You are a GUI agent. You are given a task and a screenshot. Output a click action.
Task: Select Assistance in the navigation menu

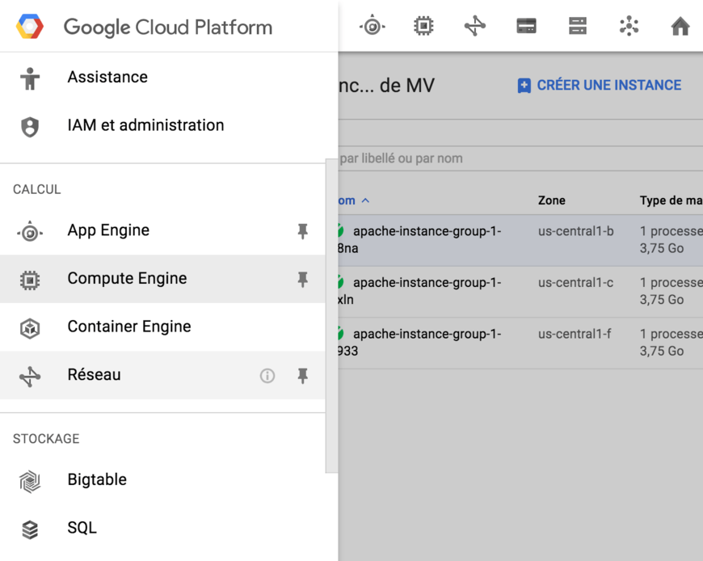click(107, 77)
